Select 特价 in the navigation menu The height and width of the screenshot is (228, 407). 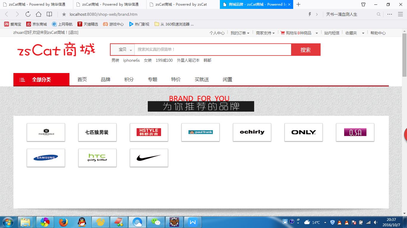click(x=175, y=79)
